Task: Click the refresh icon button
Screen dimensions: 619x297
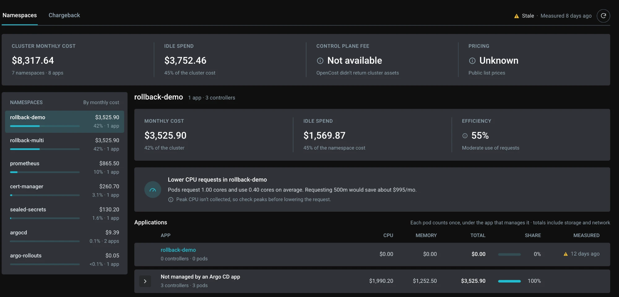Action: [x=603, y=16]
